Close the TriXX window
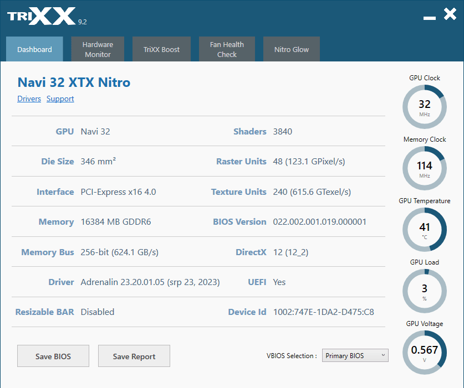The height and width of the screenshot is (388, 464). click(x=450, y=14)
